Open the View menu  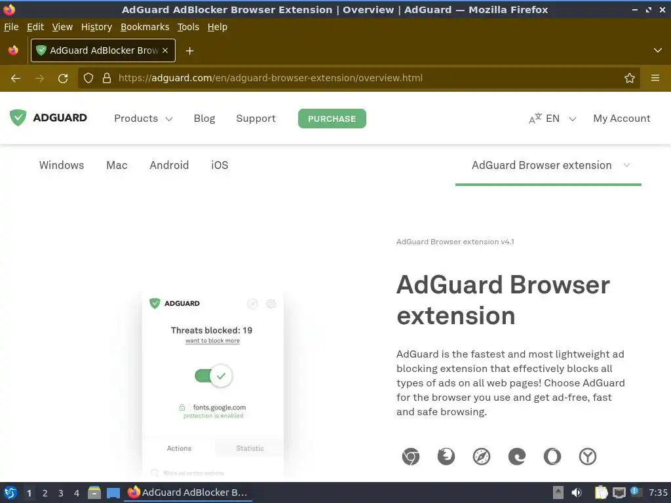click(62, 27)
